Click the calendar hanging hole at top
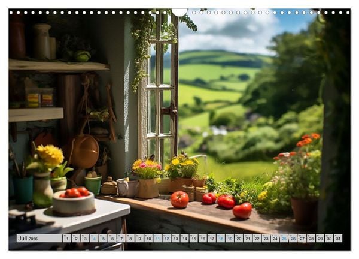This screenshot has height=259, width=359. (x=180, y=11)
